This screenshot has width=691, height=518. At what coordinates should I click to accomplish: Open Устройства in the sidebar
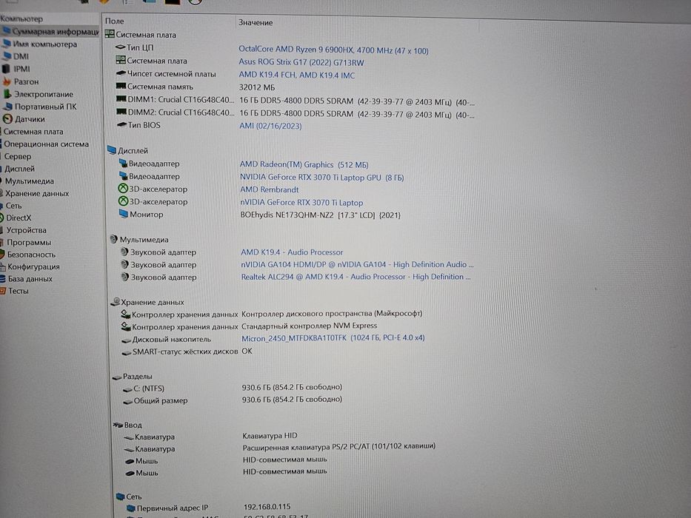pyautogui.click(x=26, y=230)
